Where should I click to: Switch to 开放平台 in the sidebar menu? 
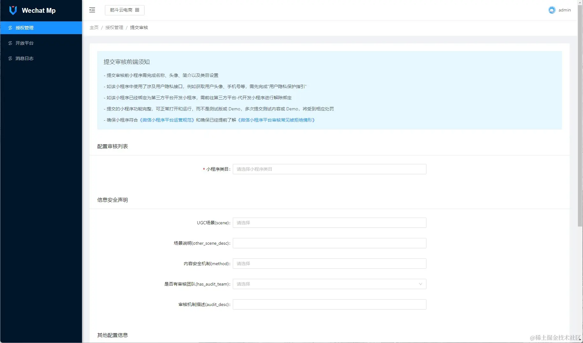(x=24, y=43)
